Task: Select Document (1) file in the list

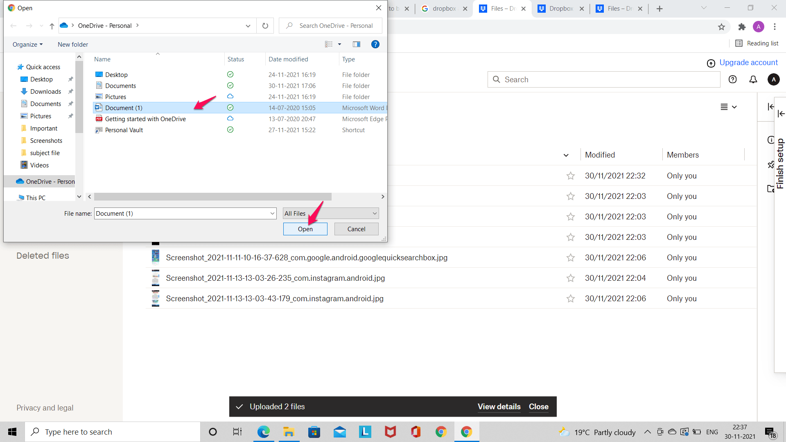Action: (x=124, y=107)
